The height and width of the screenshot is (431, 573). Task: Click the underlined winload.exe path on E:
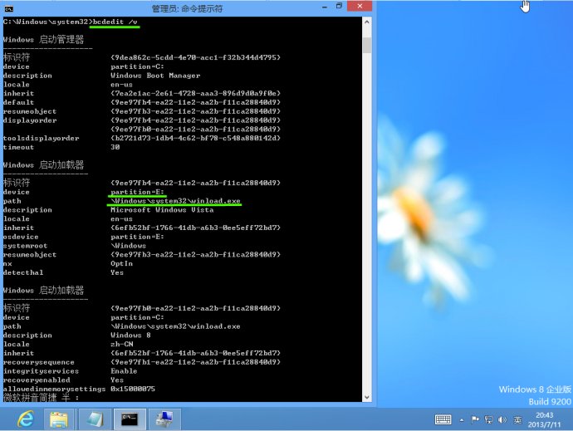pos(175,201)
